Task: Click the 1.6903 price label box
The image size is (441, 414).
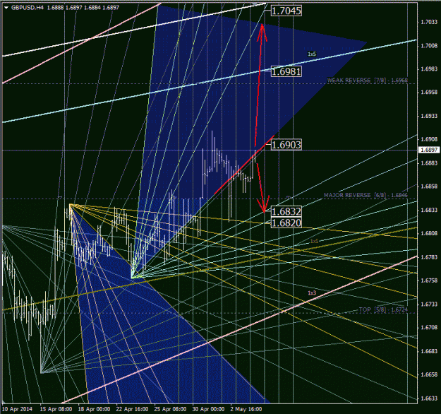Action: click(x=286, y=145)
